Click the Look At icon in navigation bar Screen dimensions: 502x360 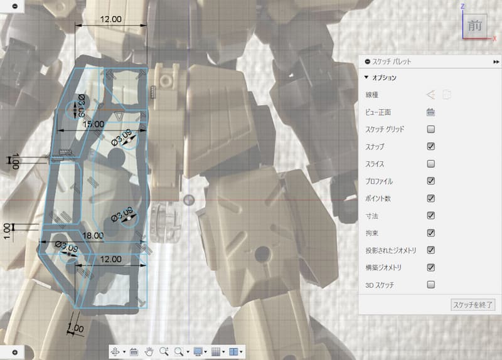click(x=134, y=352)
